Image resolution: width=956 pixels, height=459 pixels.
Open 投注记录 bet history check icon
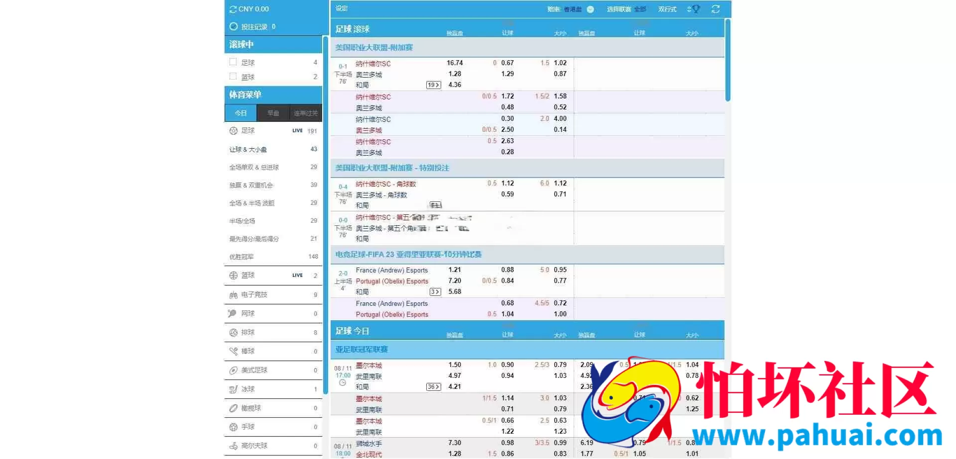click(x=233, y=26)
